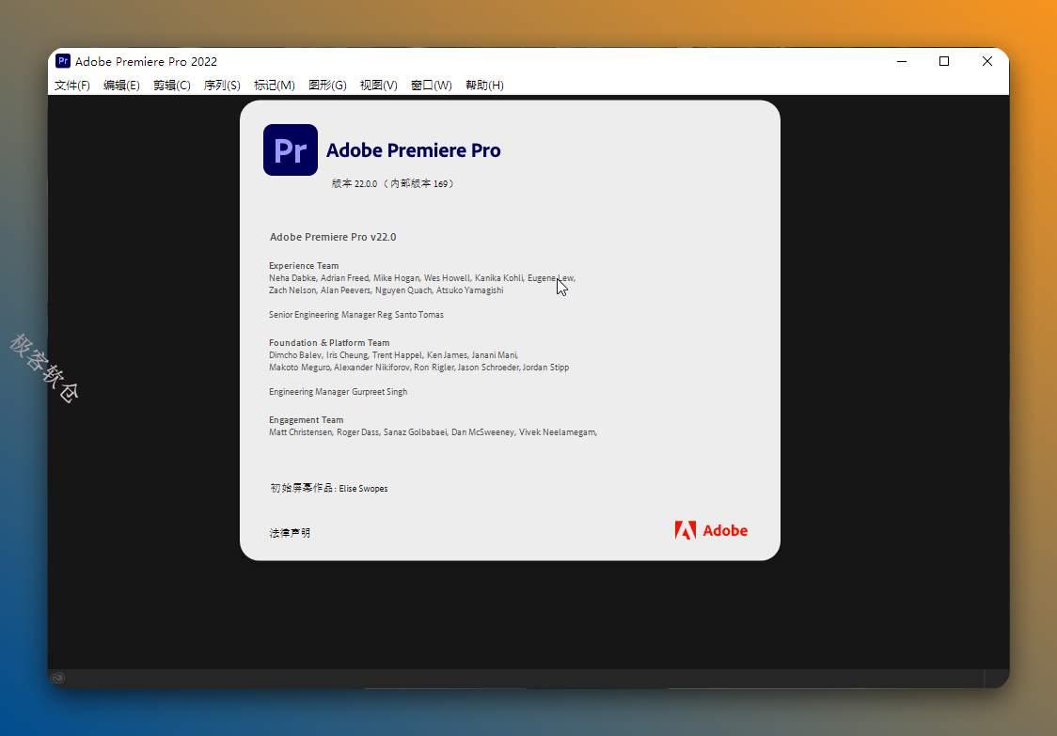Click Engineering Manager Gurpreet Singh text
This screenshot has height=736, width=1057.
338,392
